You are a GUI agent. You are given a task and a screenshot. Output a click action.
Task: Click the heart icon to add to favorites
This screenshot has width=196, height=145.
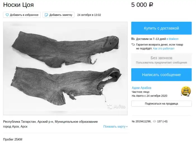(x=7, y=15)
